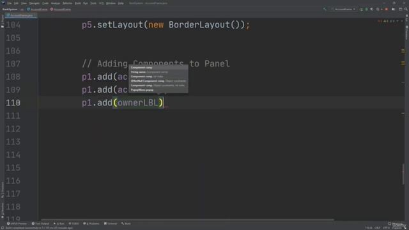The height and width of the screenshot is (230, 409).
Task: Open the Help menu
Action: tap(121, 3)
